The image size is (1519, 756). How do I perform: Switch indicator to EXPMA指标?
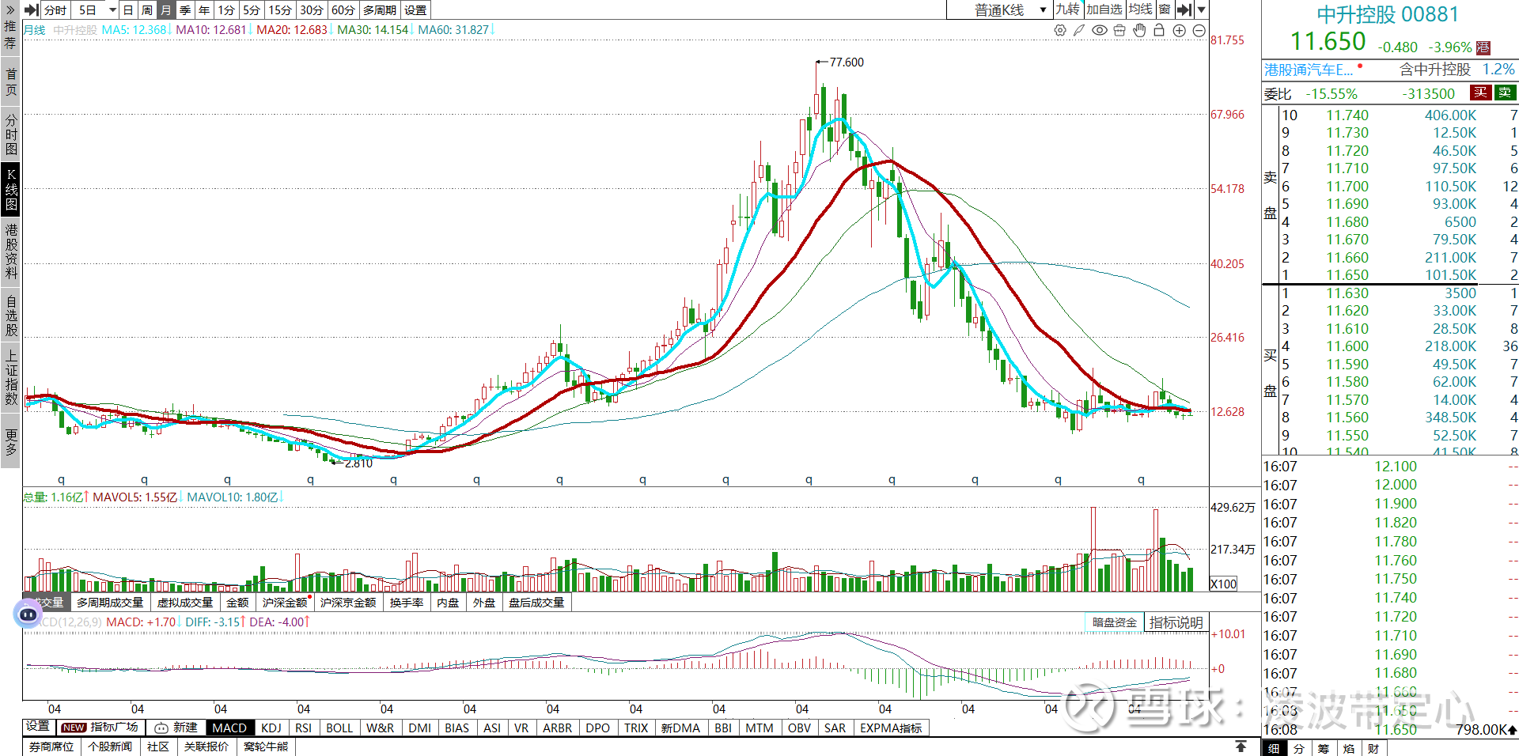[891, 728]
